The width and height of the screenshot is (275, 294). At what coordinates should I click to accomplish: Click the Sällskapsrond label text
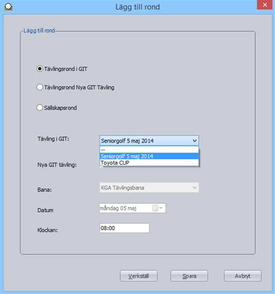[60, 108]
